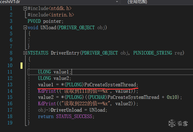Screen dimensions: 193x132
Task: Click line number 19 in the gutter
Action: coord(10,123)
